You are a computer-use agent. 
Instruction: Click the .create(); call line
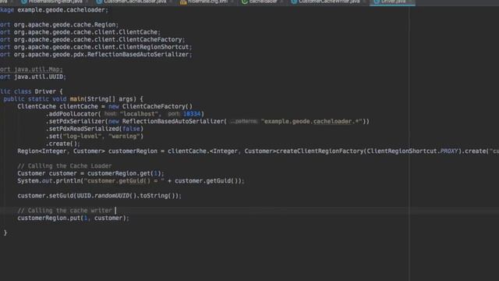click(x=63, y=144)
